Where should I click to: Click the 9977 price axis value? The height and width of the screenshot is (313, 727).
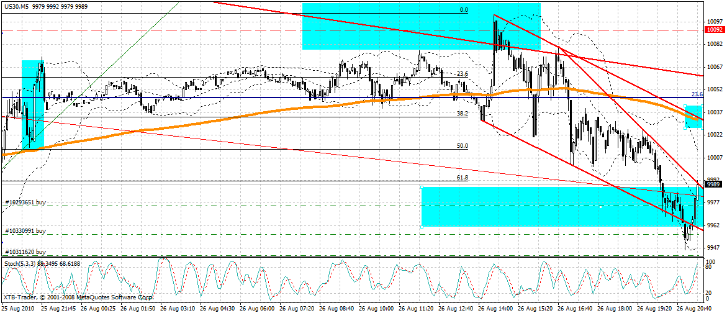[713, 202]
